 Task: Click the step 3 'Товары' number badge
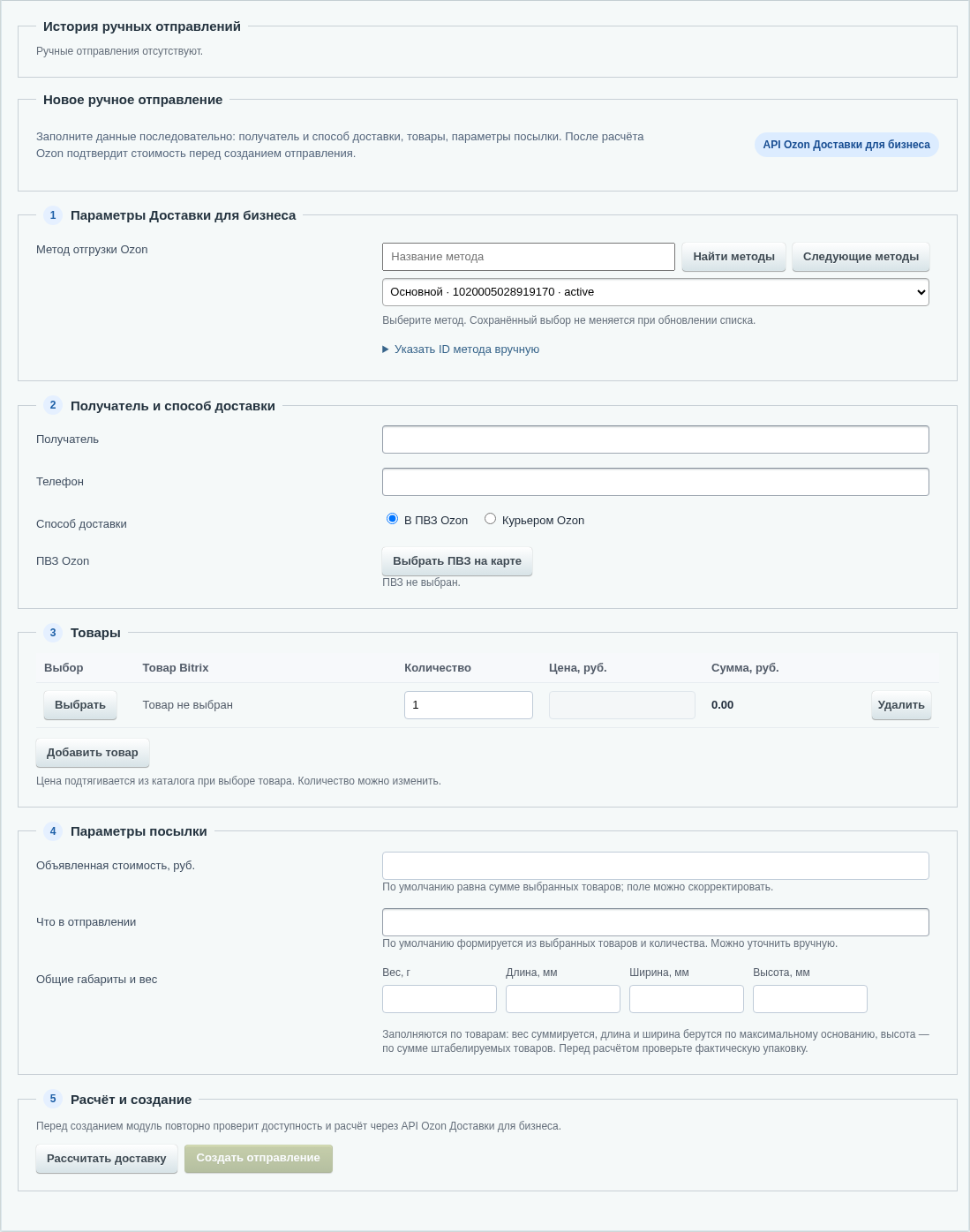click(x=53, y=633)
